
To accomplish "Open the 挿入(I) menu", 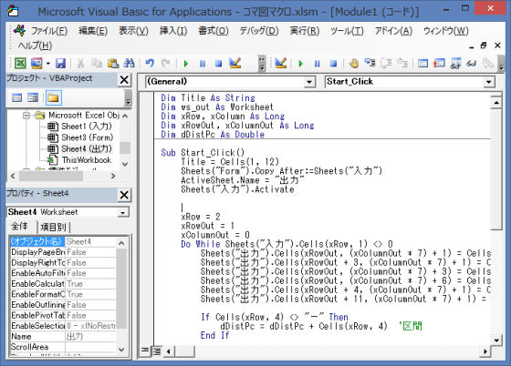I will (173, 31).
